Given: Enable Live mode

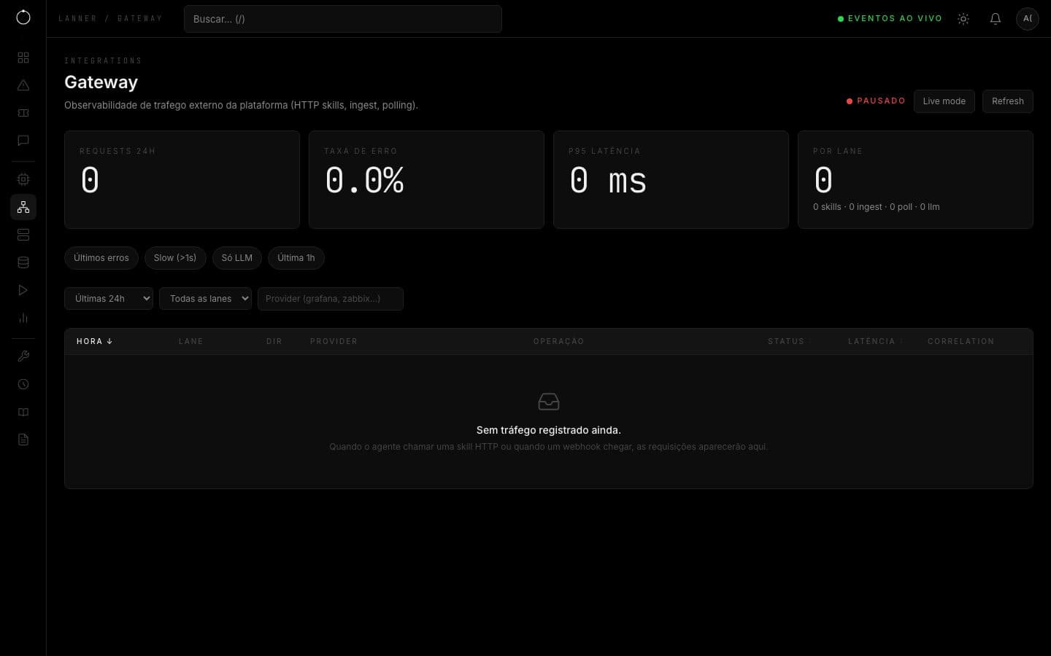Looking at the screenshot, I should [x=944, y=101].
